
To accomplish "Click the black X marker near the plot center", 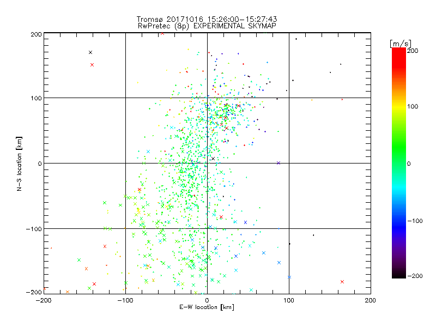I will [x=213, y=159].
